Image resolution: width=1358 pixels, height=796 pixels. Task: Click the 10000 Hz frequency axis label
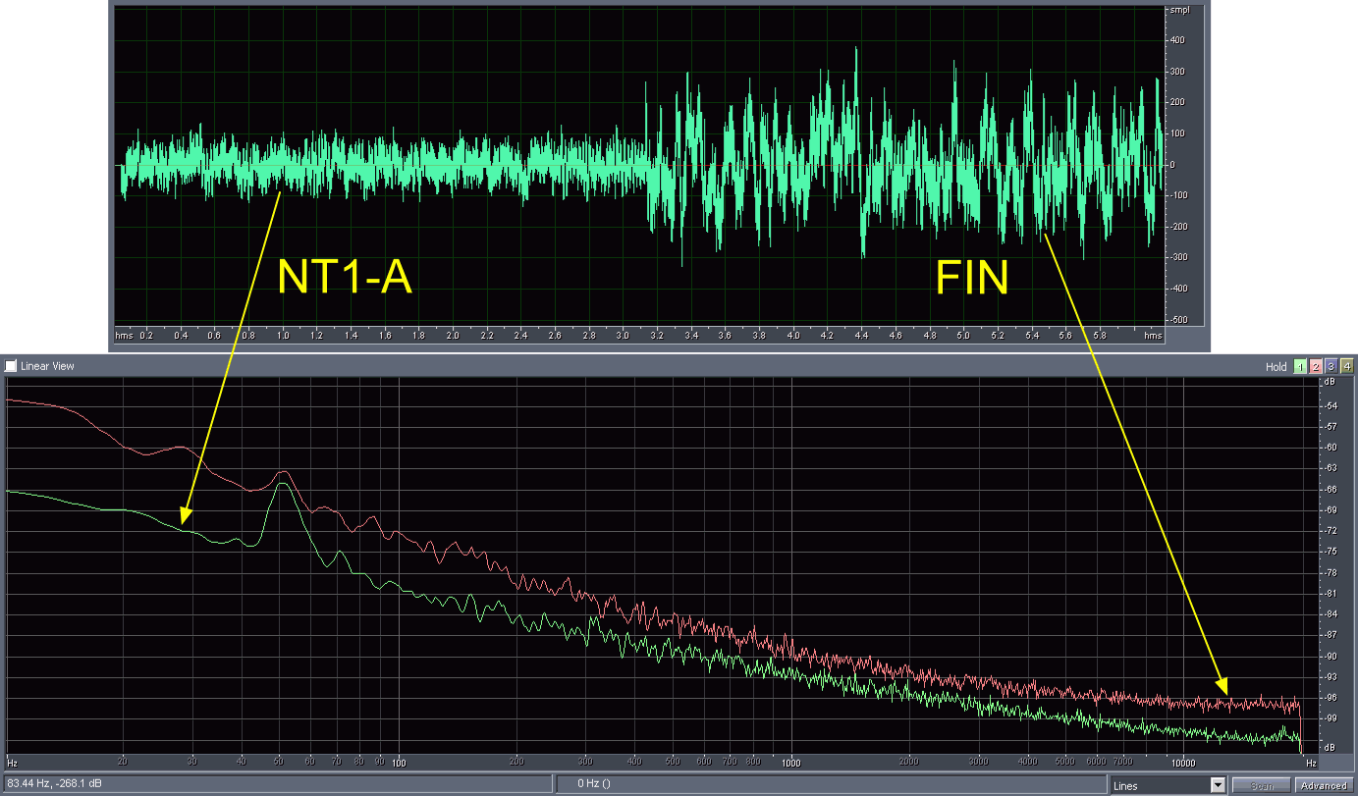pos(1183,762)
